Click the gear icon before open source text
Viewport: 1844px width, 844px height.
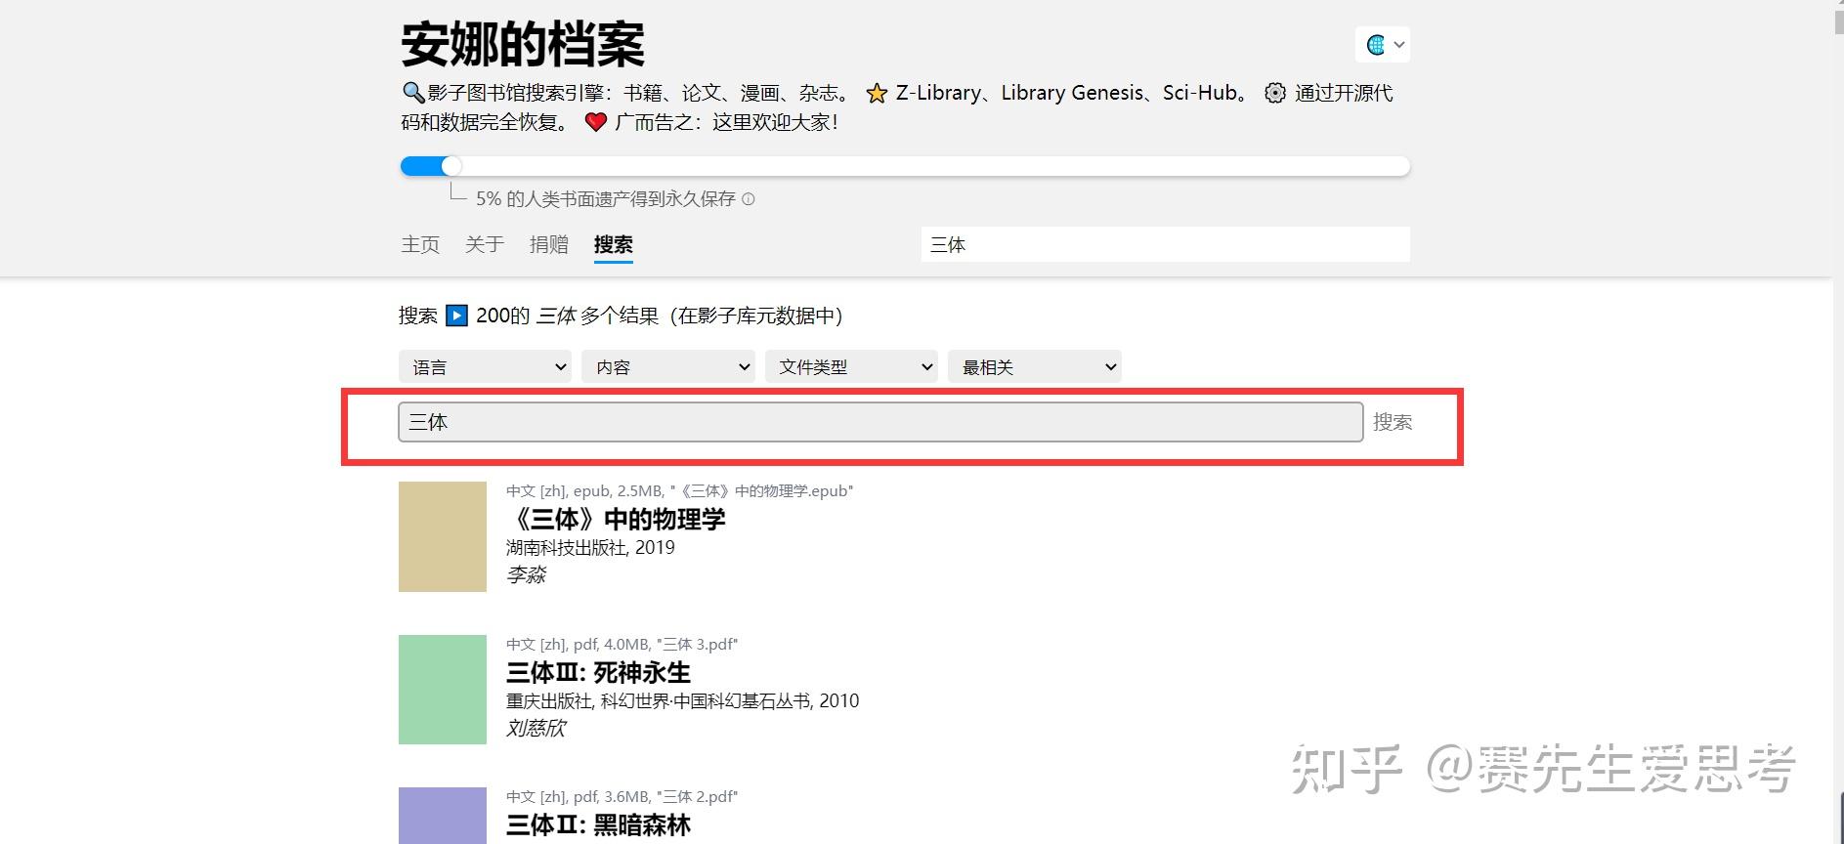1274,94
